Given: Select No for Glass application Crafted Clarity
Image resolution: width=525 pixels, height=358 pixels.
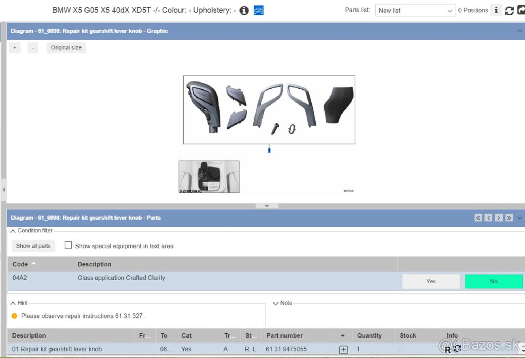Looking at the screenshot, I should point(493,281).
